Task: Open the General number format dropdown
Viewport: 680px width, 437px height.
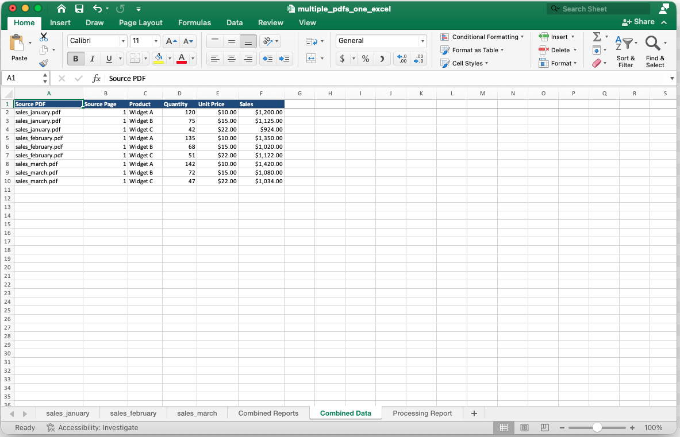Action: click(x=422, y=41)
